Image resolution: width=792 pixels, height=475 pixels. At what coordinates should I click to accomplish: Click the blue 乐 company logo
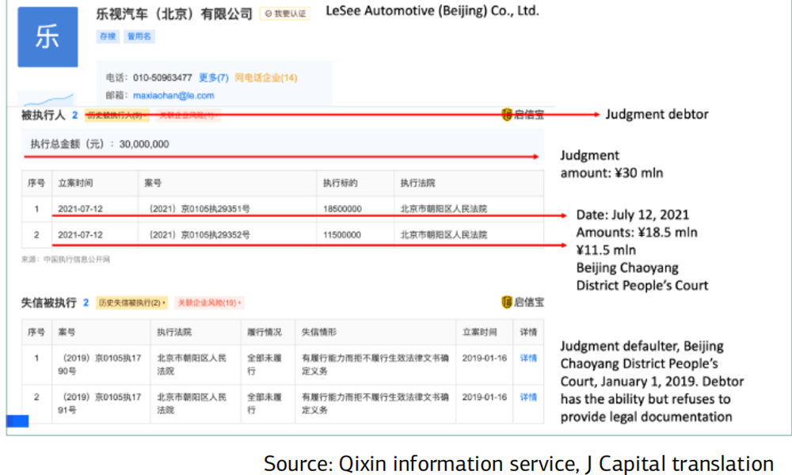(x=48, y=37)
